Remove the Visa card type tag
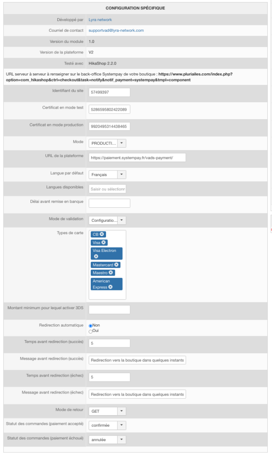 pos(104,243)
